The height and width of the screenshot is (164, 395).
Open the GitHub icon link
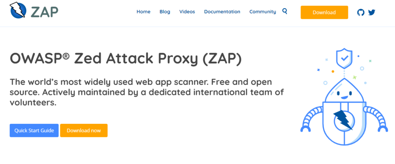(x=361, y=12)
